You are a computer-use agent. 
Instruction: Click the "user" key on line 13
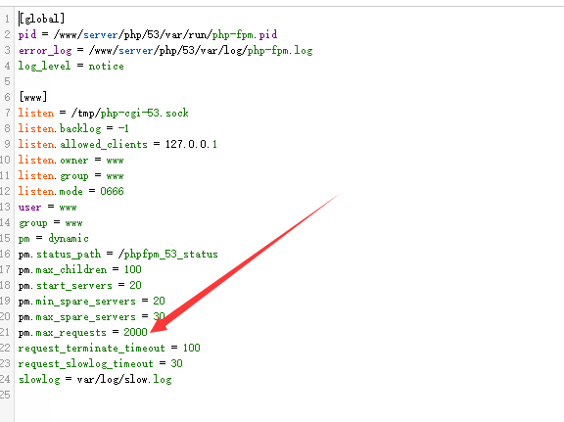pyautogui.click(x=29, y=208)
